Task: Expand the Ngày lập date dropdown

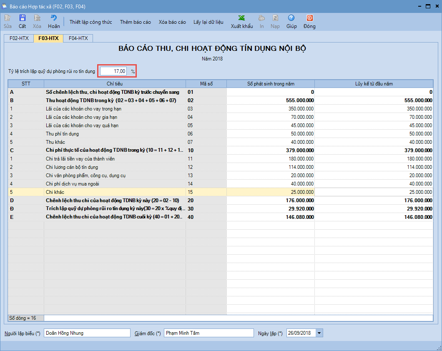Action: [319, 333]
